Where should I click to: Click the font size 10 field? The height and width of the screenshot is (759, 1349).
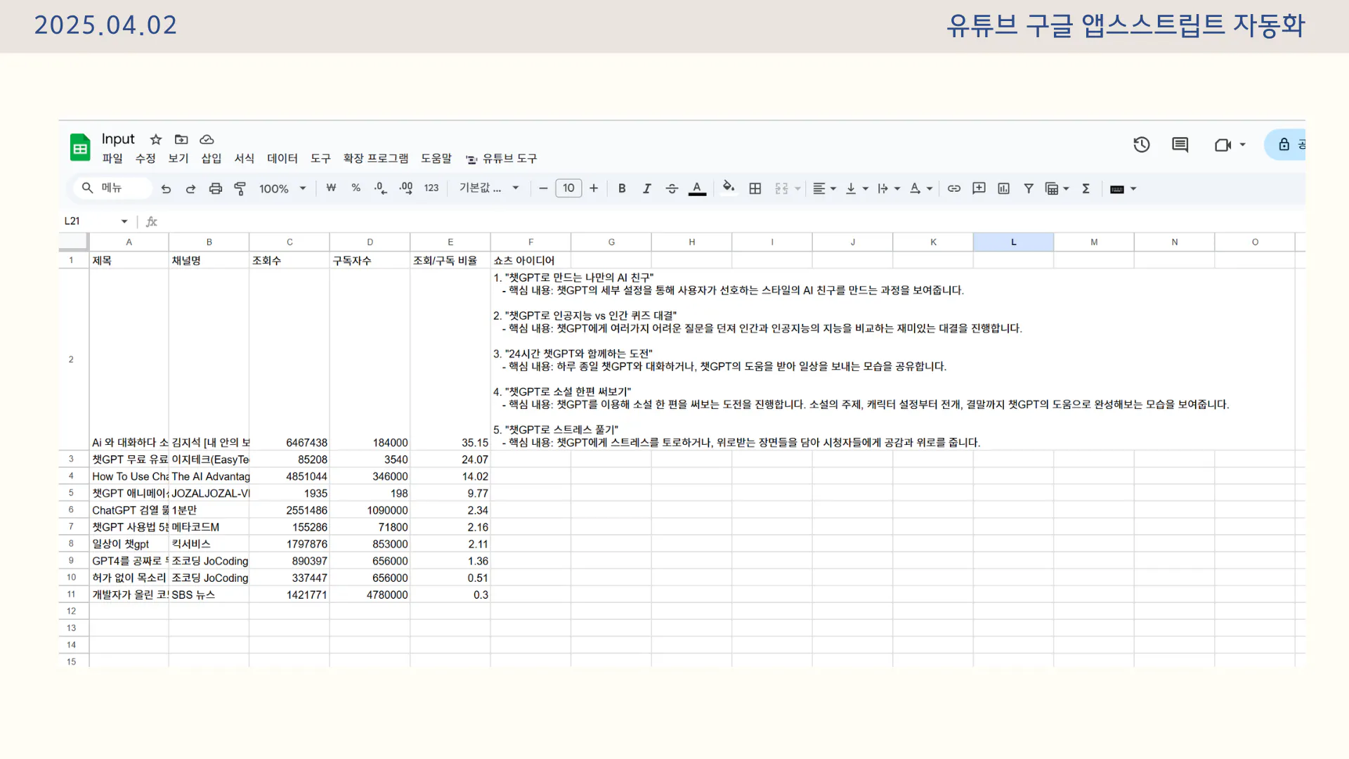click(568, 188)
